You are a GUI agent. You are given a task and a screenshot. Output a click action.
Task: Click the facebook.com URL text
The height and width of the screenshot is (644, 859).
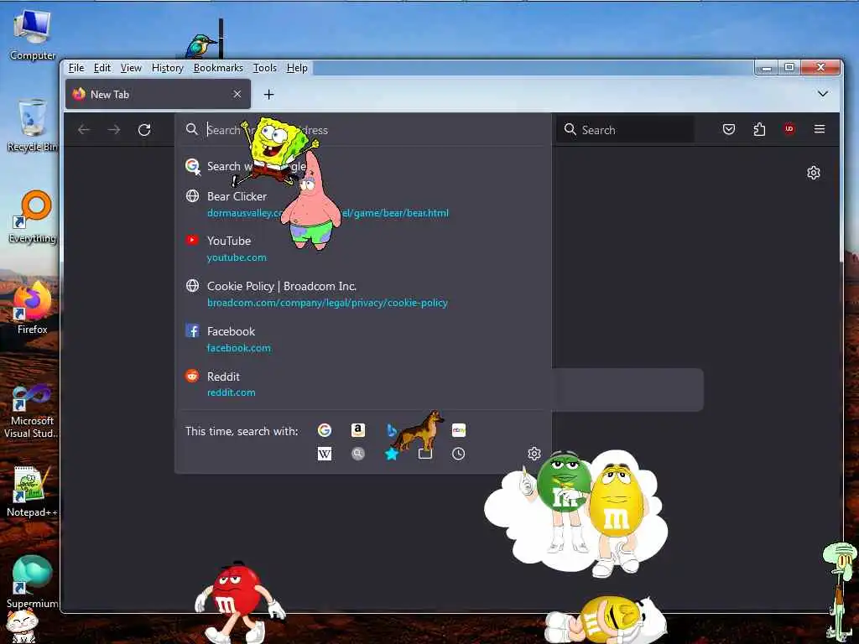(239, 348)
